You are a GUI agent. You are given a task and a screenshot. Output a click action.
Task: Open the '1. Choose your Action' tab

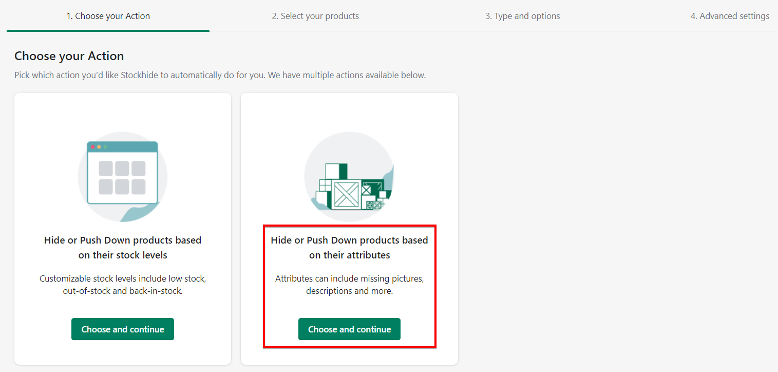tap(108, 16)
